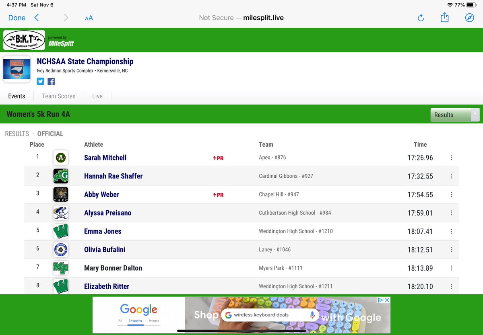This screenshot has height=335, width=483.
Task: Click the AdChoices triangle icon
Action: pyautogui.click(x=380, y=300)
